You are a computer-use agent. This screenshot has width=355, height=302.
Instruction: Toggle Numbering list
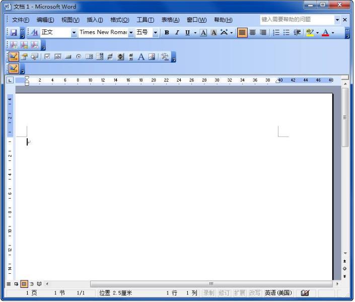tap(276, 33)
